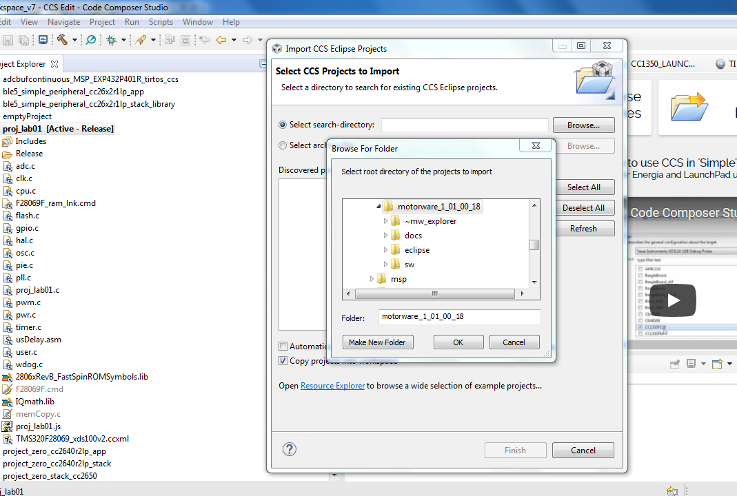Choose the Select search-directory radio button
The image size is (737, 496).
(x=283, y=125)
